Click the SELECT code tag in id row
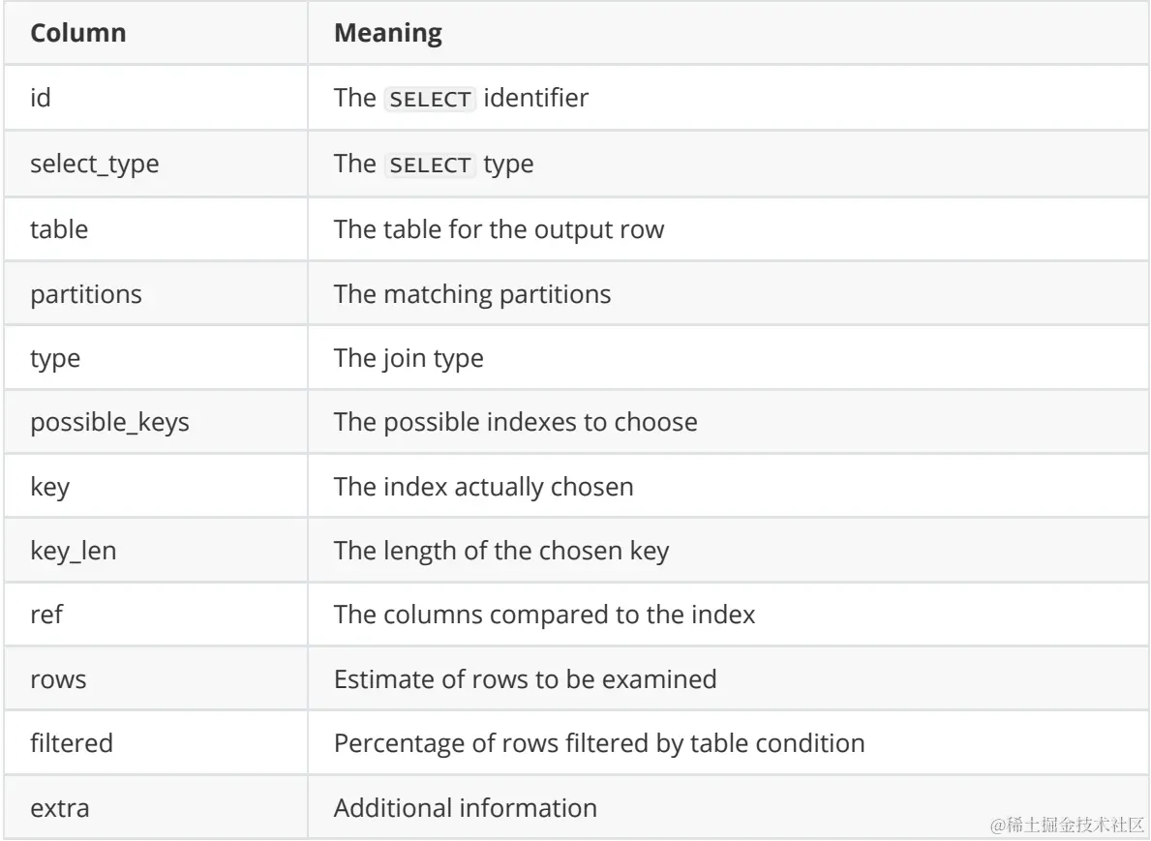Screen dimensions: 1151x841 (430, 100)
